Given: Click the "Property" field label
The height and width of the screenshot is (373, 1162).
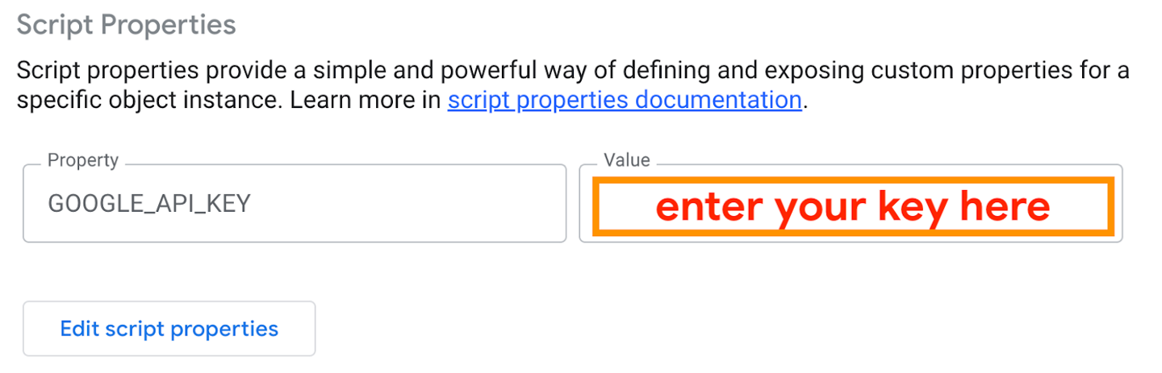Looking at the screenshot, I should 82,160.
